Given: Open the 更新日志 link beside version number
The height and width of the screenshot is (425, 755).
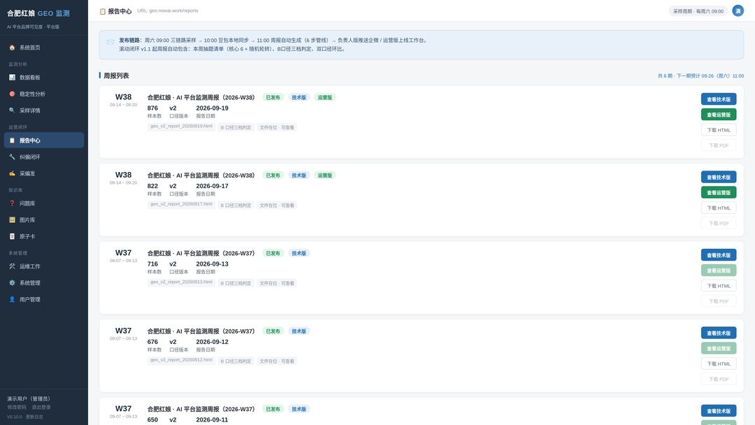Looking at the screenshot, I should [x=34, y=417].
